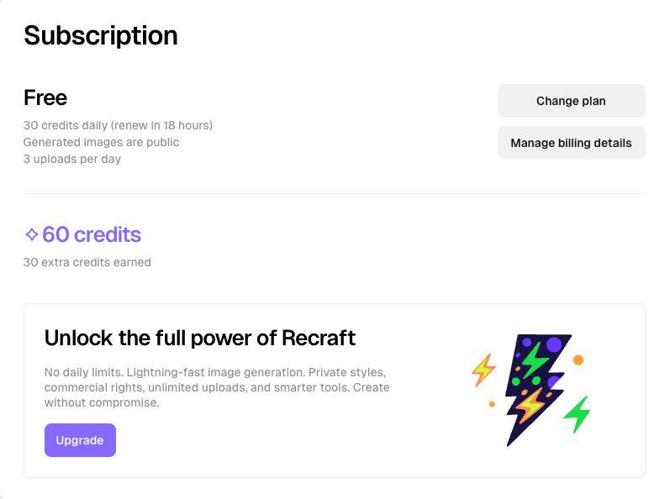Click the "30 credits daily" renewal line
This screenshot has height=499, width=665.
pos(118,125)
